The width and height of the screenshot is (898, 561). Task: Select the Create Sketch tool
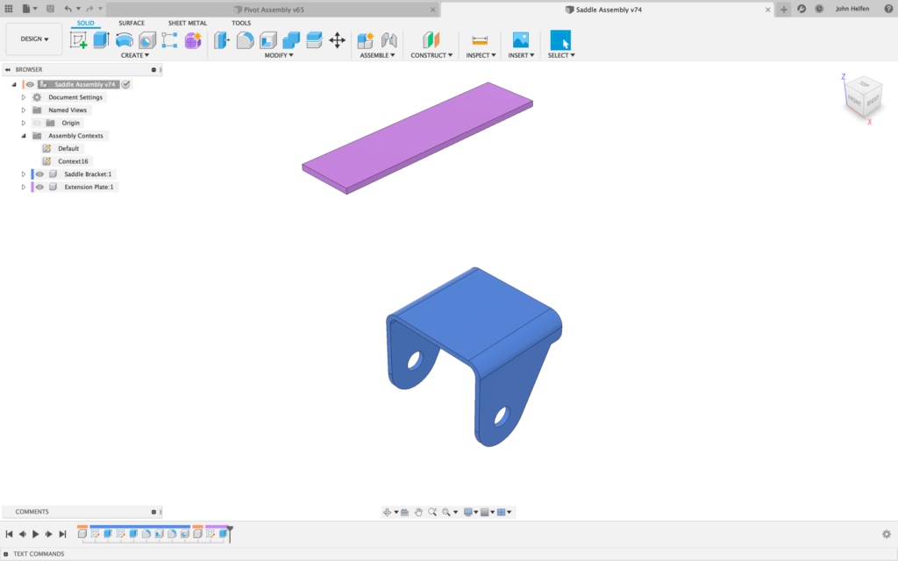(76, 39)
